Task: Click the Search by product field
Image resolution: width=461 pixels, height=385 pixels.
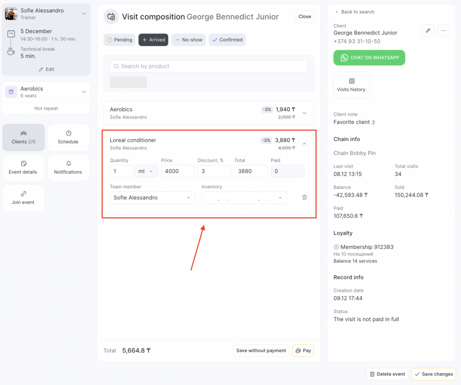Action: [208, 66]
